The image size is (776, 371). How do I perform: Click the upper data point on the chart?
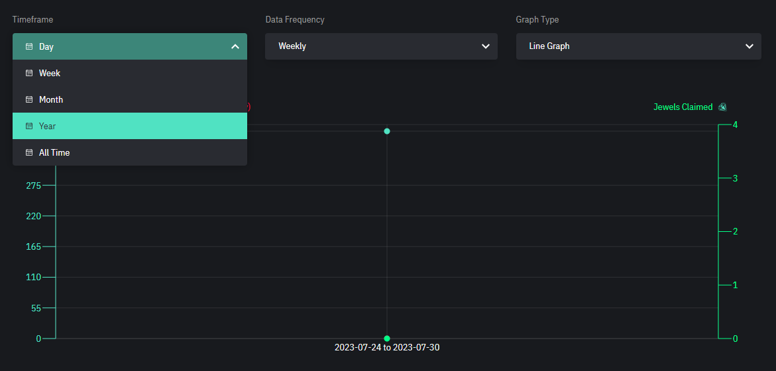[x=387, y=131]
